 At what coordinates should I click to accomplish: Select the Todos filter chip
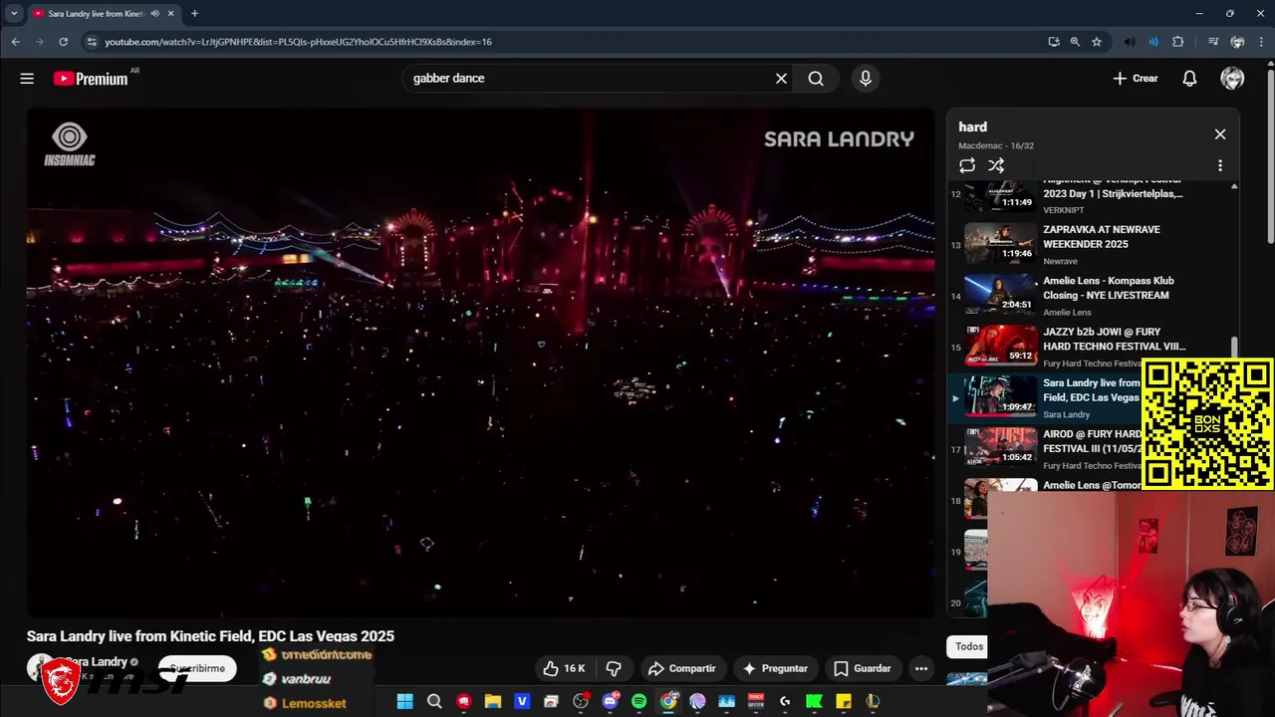point(968,646)
